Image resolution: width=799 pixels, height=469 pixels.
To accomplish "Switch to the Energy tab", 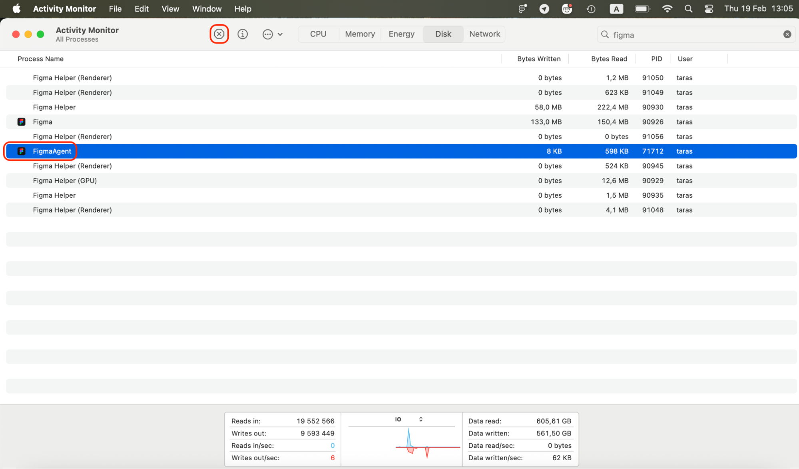I will [x=401, y=34].
